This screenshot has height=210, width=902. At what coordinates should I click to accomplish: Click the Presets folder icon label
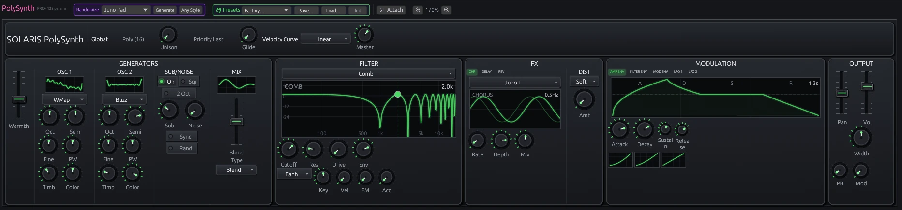coord(227,10)
